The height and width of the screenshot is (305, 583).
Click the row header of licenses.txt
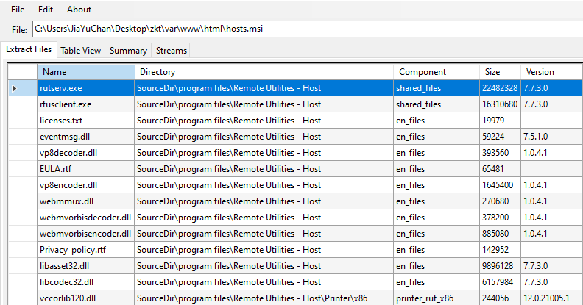pos(22,121)
